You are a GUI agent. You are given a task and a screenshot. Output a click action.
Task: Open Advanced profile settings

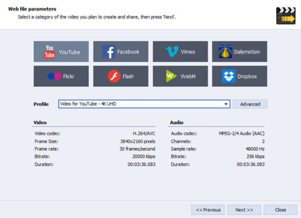250,104
